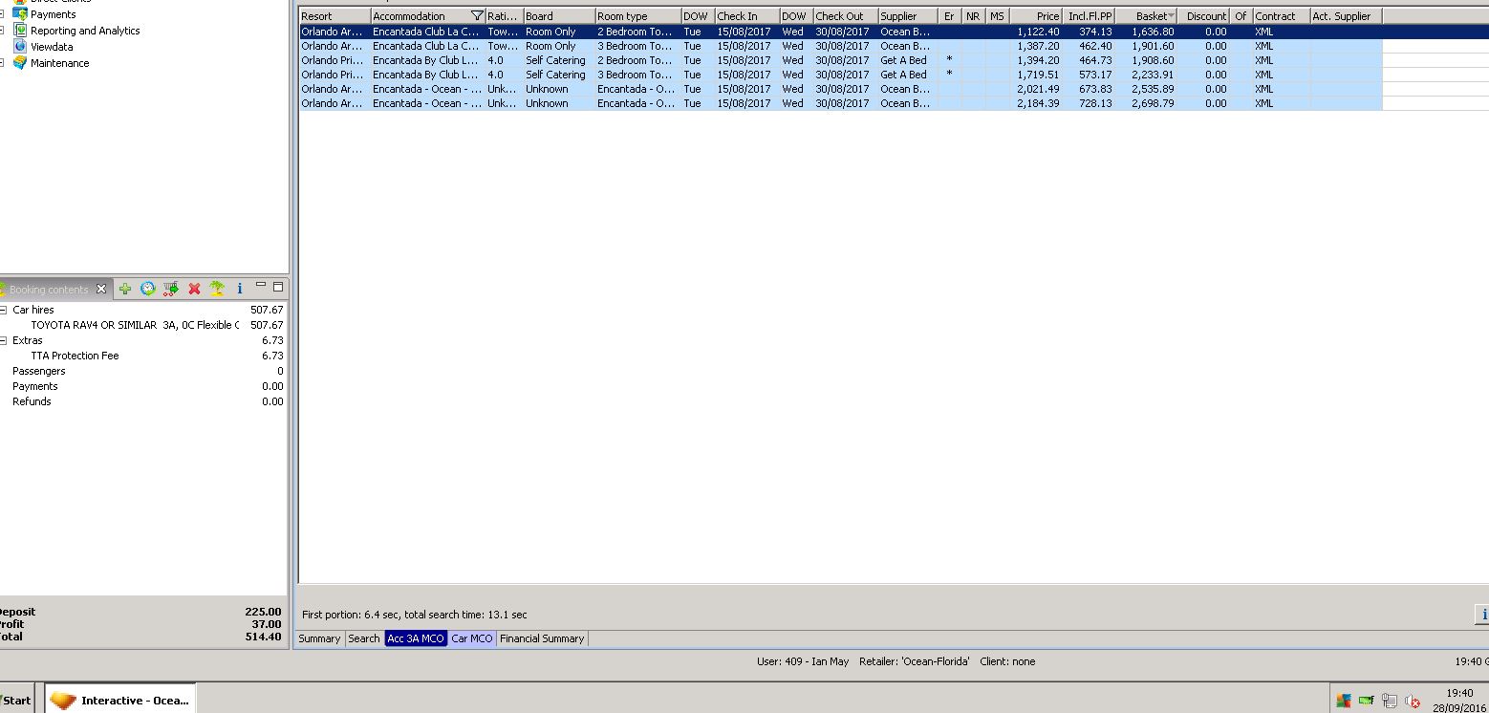Screen dimensions: 1489x713
Task: Sort by the Incl.Fl.PP column header
Action: click(1090, 16)
